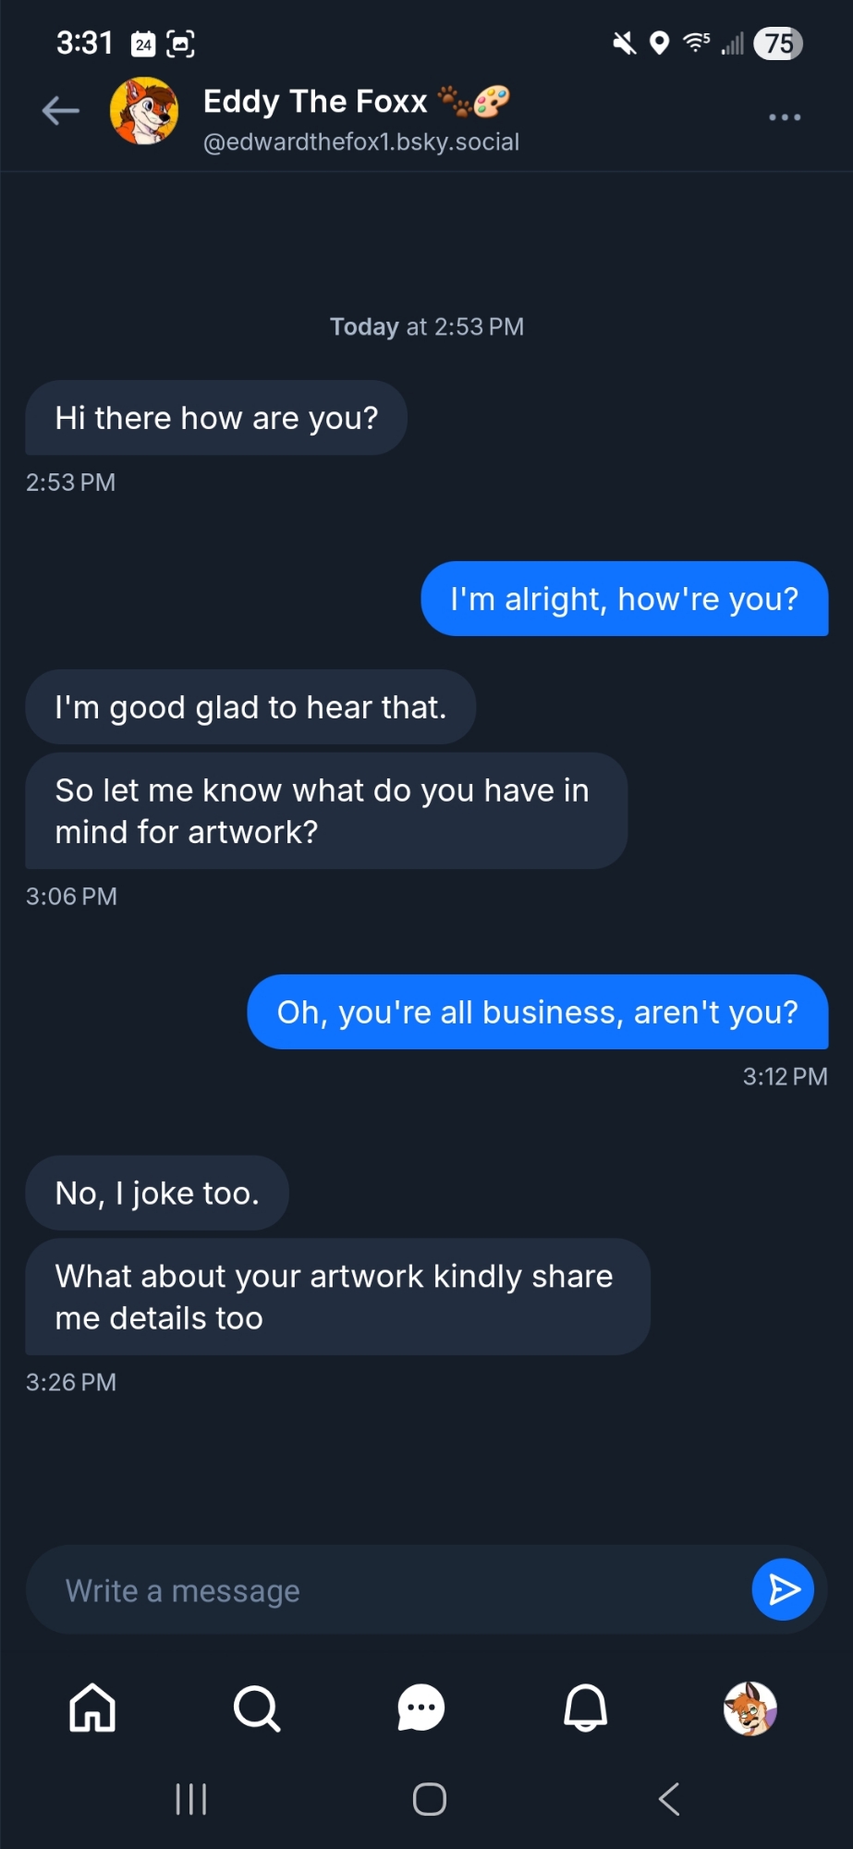The image size is (853, 1849).
Task: Tap the Eddy The Foxx display name
Action: pos(315,101)
